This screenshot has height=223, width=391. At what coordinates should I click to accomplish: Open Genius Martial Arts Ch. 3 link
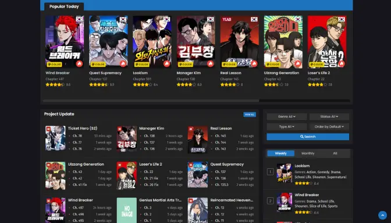tap(148, 207)
